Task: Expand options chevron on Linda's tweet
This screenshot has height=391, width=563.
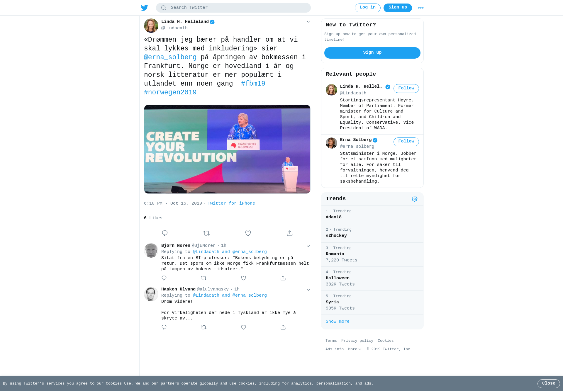Action: coord(308,22)
